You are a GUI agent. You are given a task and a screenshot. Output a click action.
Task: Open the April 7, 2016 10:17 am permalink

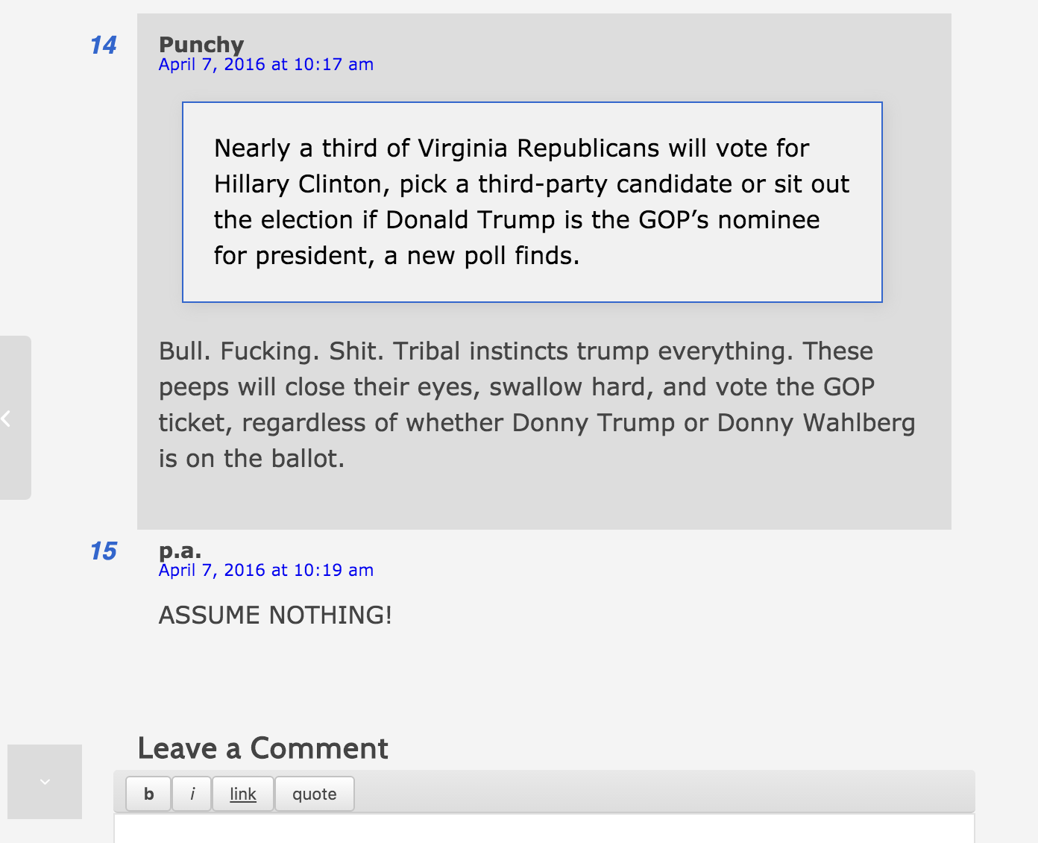(x=265, y=65)
